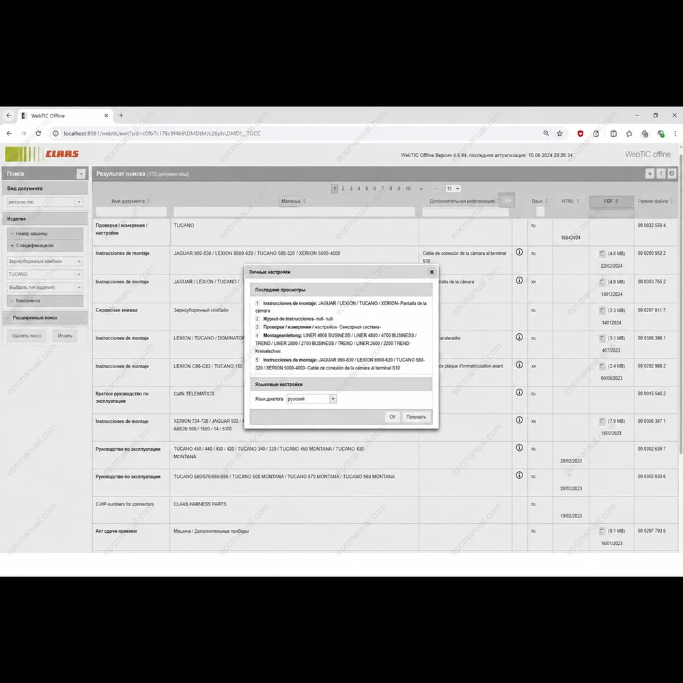Image resolution: width=683 pixels, height=683 pixels.
Task: Collapse the Спецификация section
Action: pos(45,246)
